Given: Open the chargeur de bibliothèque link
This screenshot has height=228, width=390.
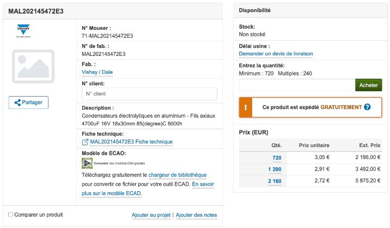Looking at the screenshot, I should tap(178, 175).
